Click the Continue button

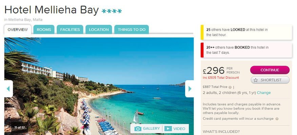click(270, 70)
